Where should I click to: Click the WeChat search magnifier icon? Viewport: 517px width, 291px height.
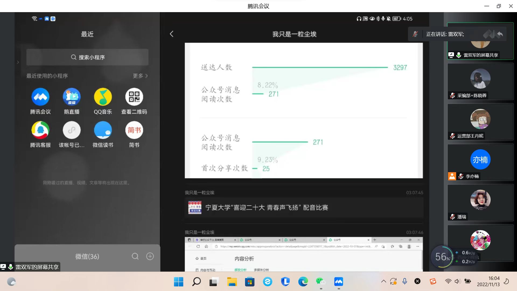135,256
